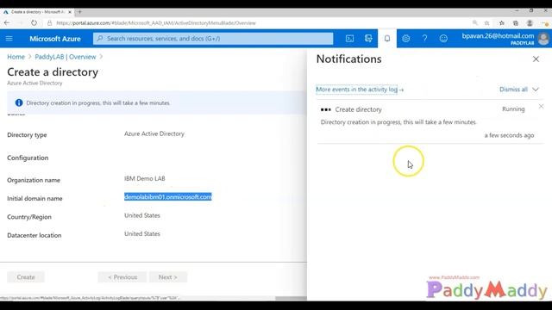Click the Configuration section heading
552x310 pixels.
click(x=28, y=158)
